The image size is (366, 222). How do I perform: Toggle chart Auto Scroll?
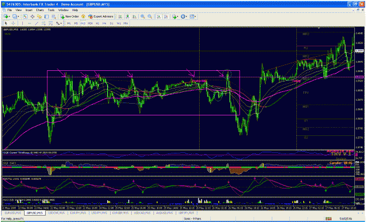click(x=159, y=16)
